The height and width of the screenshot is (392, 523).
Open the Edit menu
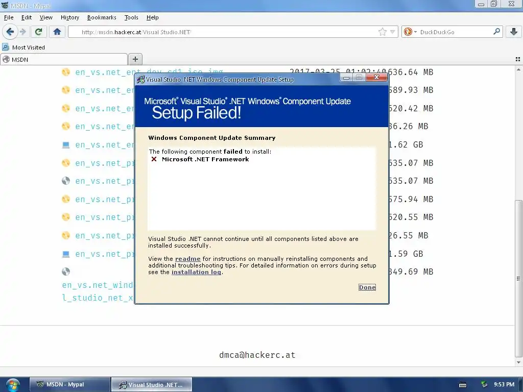click(x=27, y=17)
